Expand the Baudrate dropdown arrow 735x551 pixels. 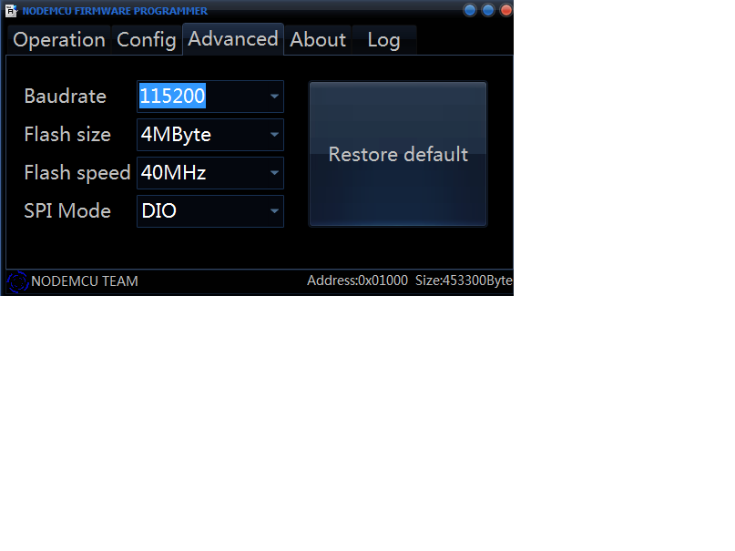pos(274,97)
